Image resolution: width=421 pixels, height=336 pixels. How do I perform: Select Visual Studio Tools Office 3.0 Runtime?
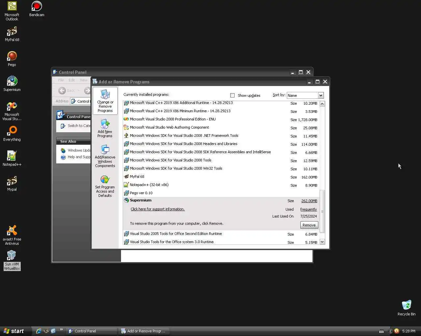tap(220, 242)
